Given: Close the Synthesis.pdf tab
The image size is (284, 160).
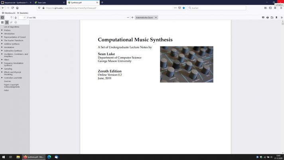Looking at the screenshot, I should coord(97,2).
